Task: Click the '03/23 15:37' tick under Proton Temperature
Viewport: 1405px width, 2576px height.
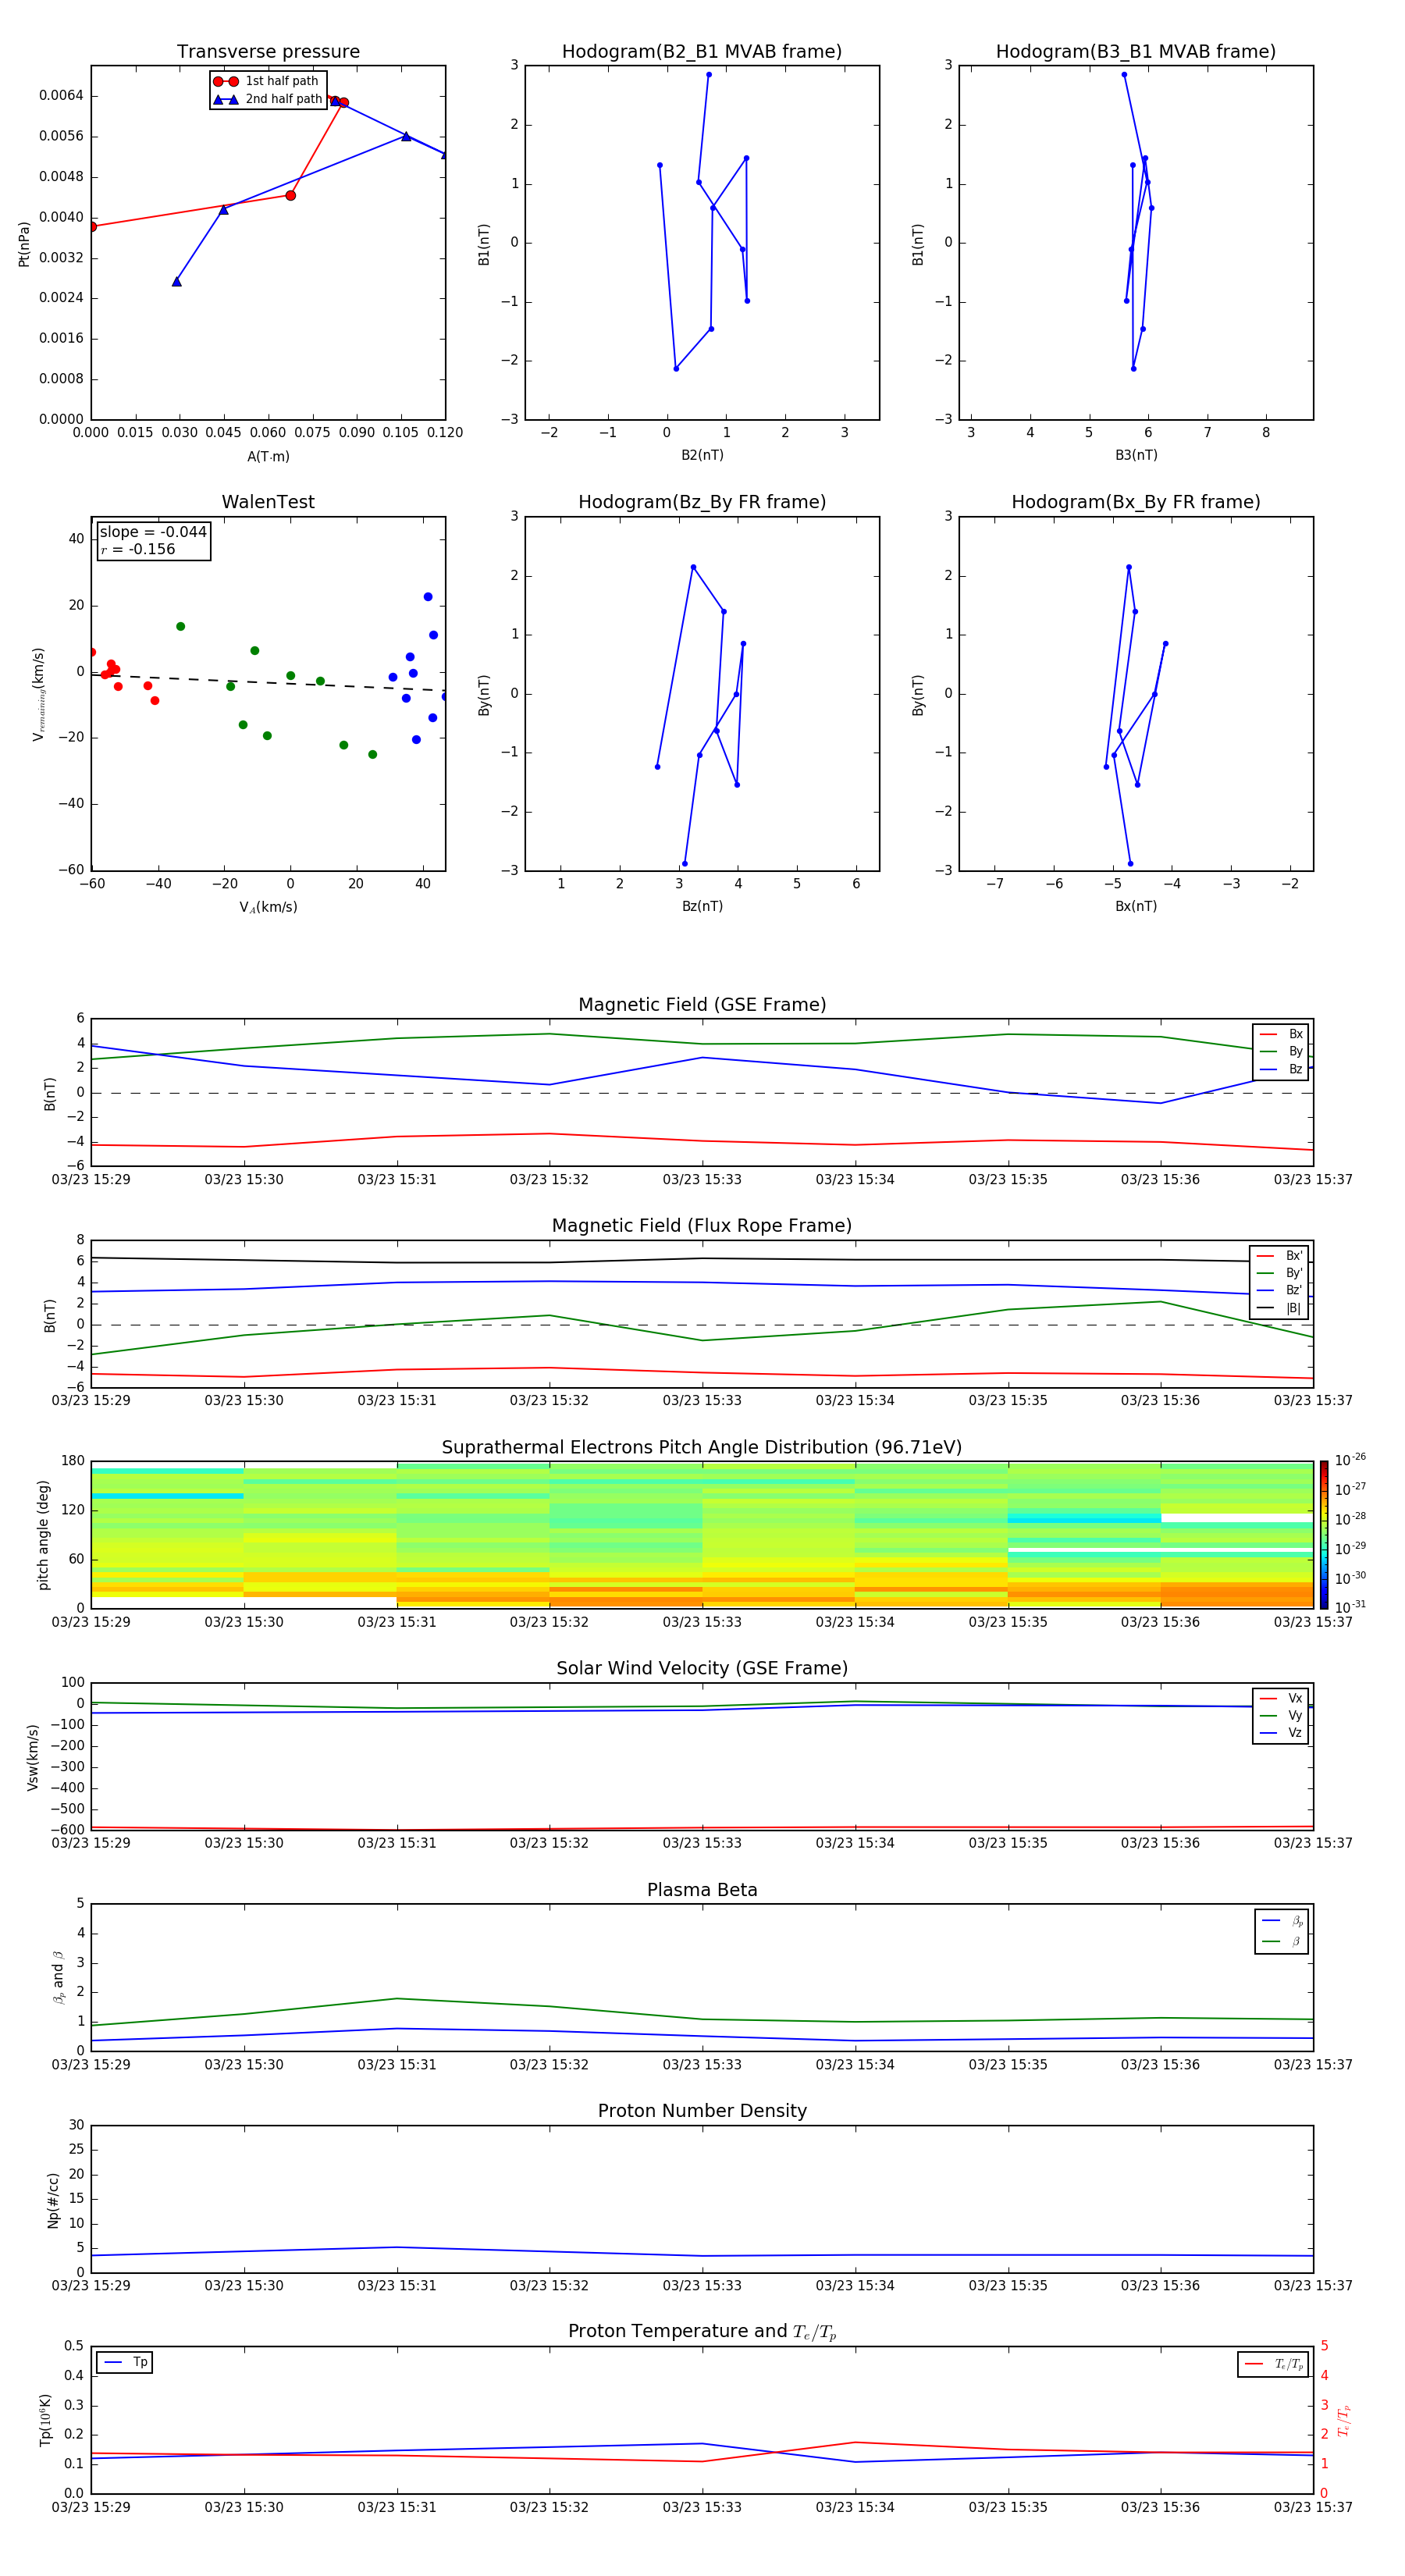Action: pyautogui.click(x=1313, y=2507)
